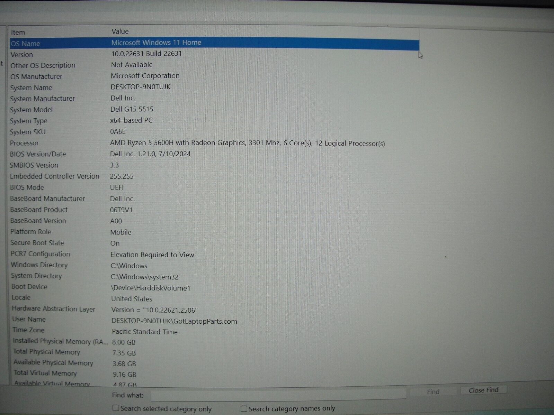Screen dimensions: 554x415
Task: Click the value Dell Inc. 1.21.0, 7/10/2024
Action: point(150,154)
